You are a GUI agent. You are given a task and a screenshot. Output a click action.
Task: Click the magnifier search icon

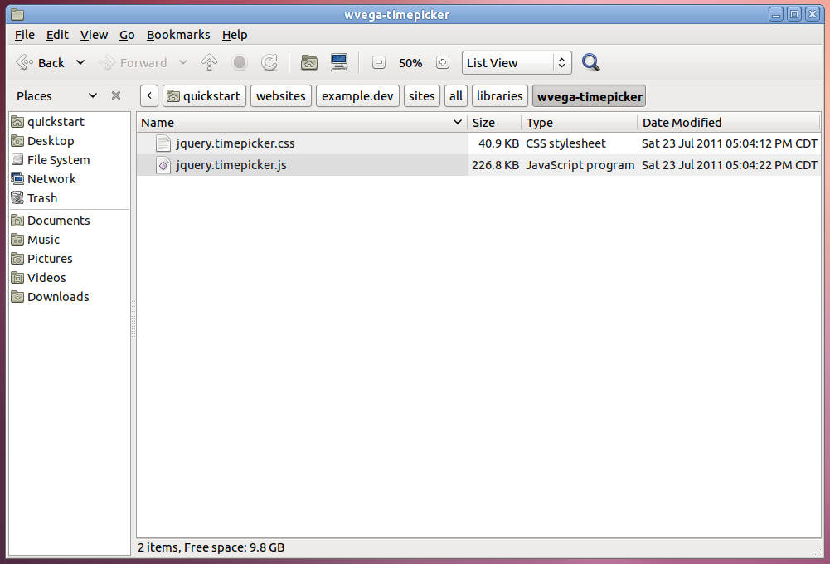(x=590, y=62)
